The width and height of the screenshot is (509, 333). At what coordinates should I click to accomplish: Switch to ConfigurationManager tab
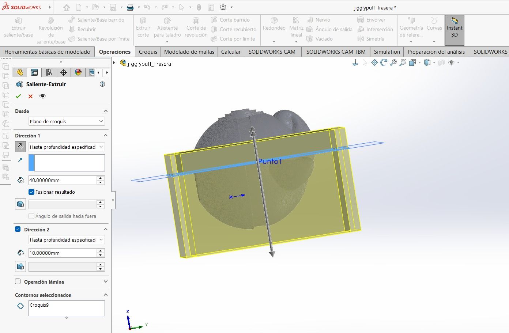point(49,72)
